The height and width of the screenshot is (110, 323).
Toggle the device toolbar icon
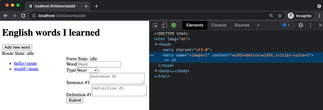tap(164, 25)
